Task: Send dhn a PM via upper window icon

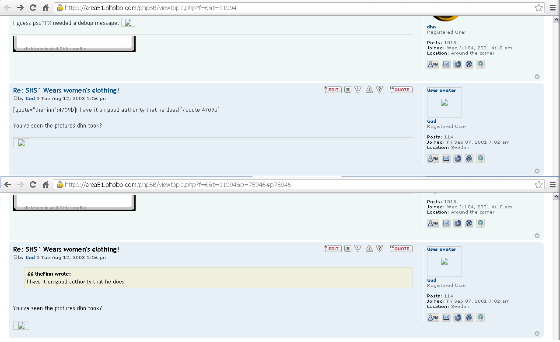Action: tap(433, 64)
